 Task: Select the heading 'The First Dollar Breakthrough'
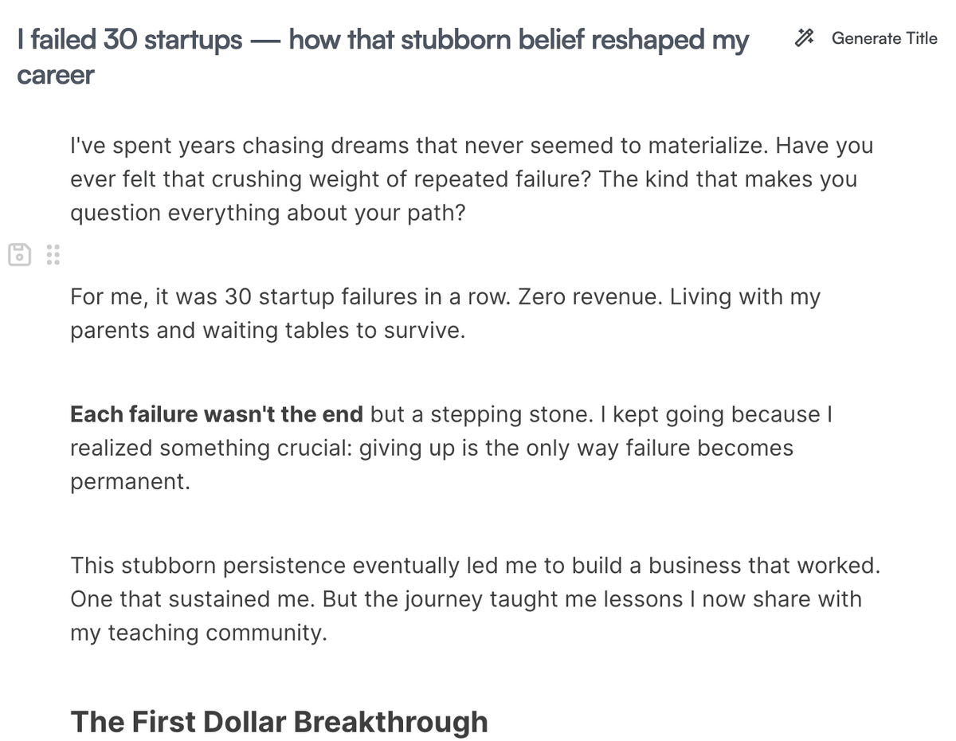click(x=279, y=722)
